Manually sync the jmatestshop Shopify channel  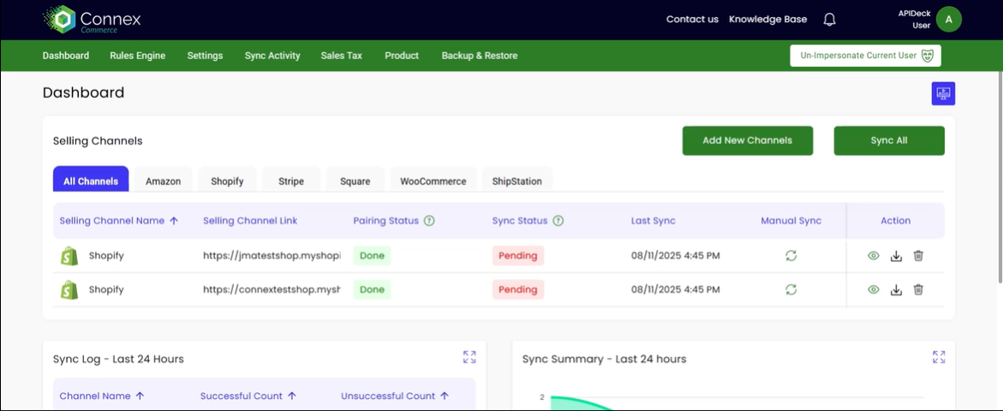pos(791,256)
